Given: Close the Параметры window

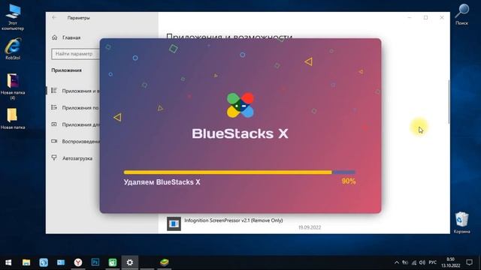Looking at the screenshot, I should [x=442, y=18].
